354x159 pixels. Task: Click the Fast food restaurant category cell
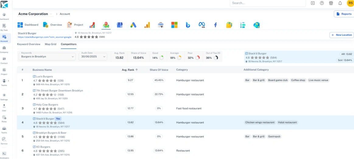pos(189,108)
